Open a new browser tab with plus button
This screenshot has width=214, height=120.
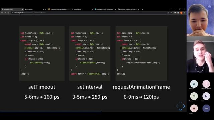point(142,9)
